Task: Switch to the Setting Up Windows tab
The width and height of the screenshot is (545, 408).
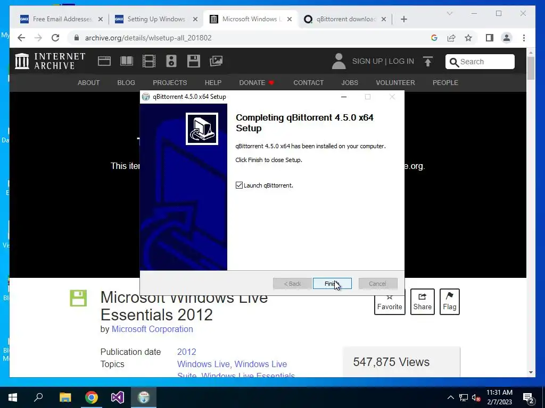Action: coord(156,19)
